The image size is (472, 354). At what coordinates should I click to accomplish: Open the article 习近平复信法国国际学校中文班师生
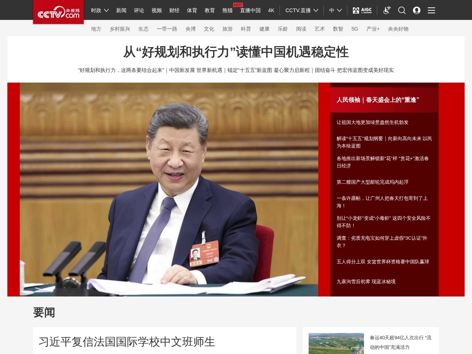[x=127, y=342]
